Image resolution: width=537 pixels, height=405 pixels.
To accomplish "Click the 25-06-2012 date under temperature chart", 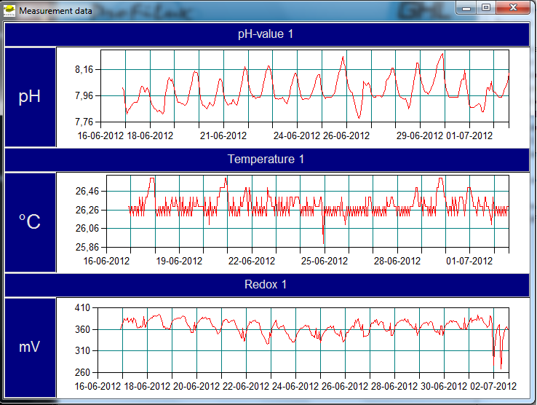I will point(325,261).
